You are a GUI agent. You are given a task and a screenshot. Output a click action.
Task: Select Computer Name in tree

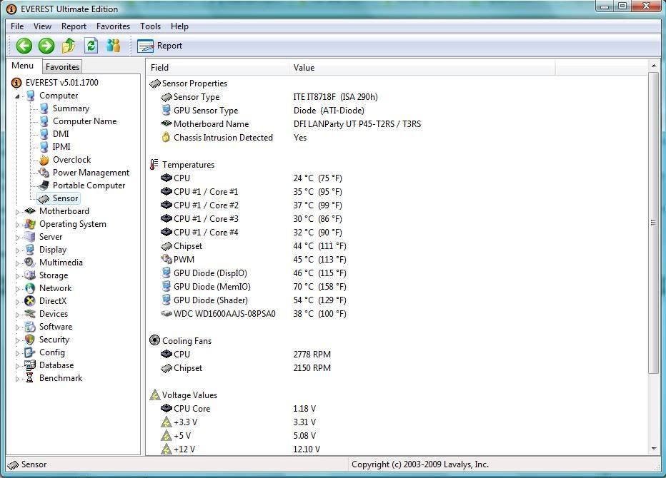coord(84,121)
